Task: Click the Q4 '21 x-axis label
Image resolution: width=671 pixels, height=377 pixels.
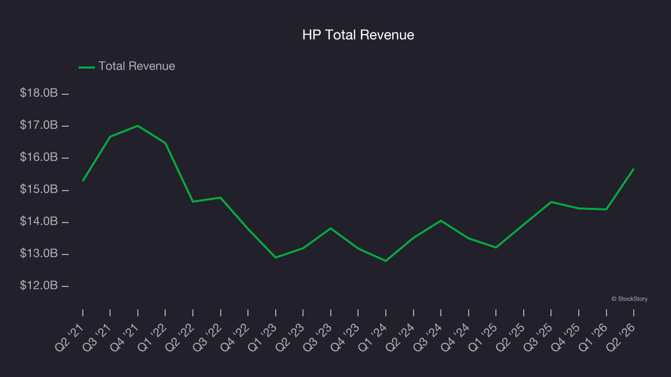Action: tap(125, 337)
